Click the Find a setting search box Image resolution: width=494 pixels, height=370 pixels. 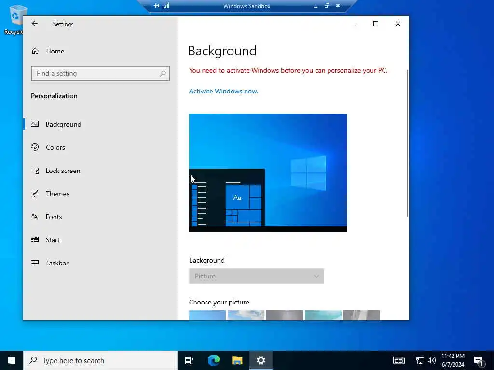[x=100, y=74]
